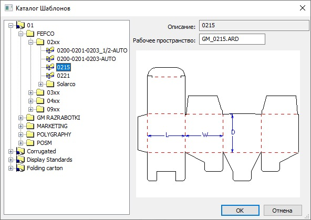Viewport: 311px width, 220px height.
Task: Expand the 04xx folder
Action: pos(30,101)
